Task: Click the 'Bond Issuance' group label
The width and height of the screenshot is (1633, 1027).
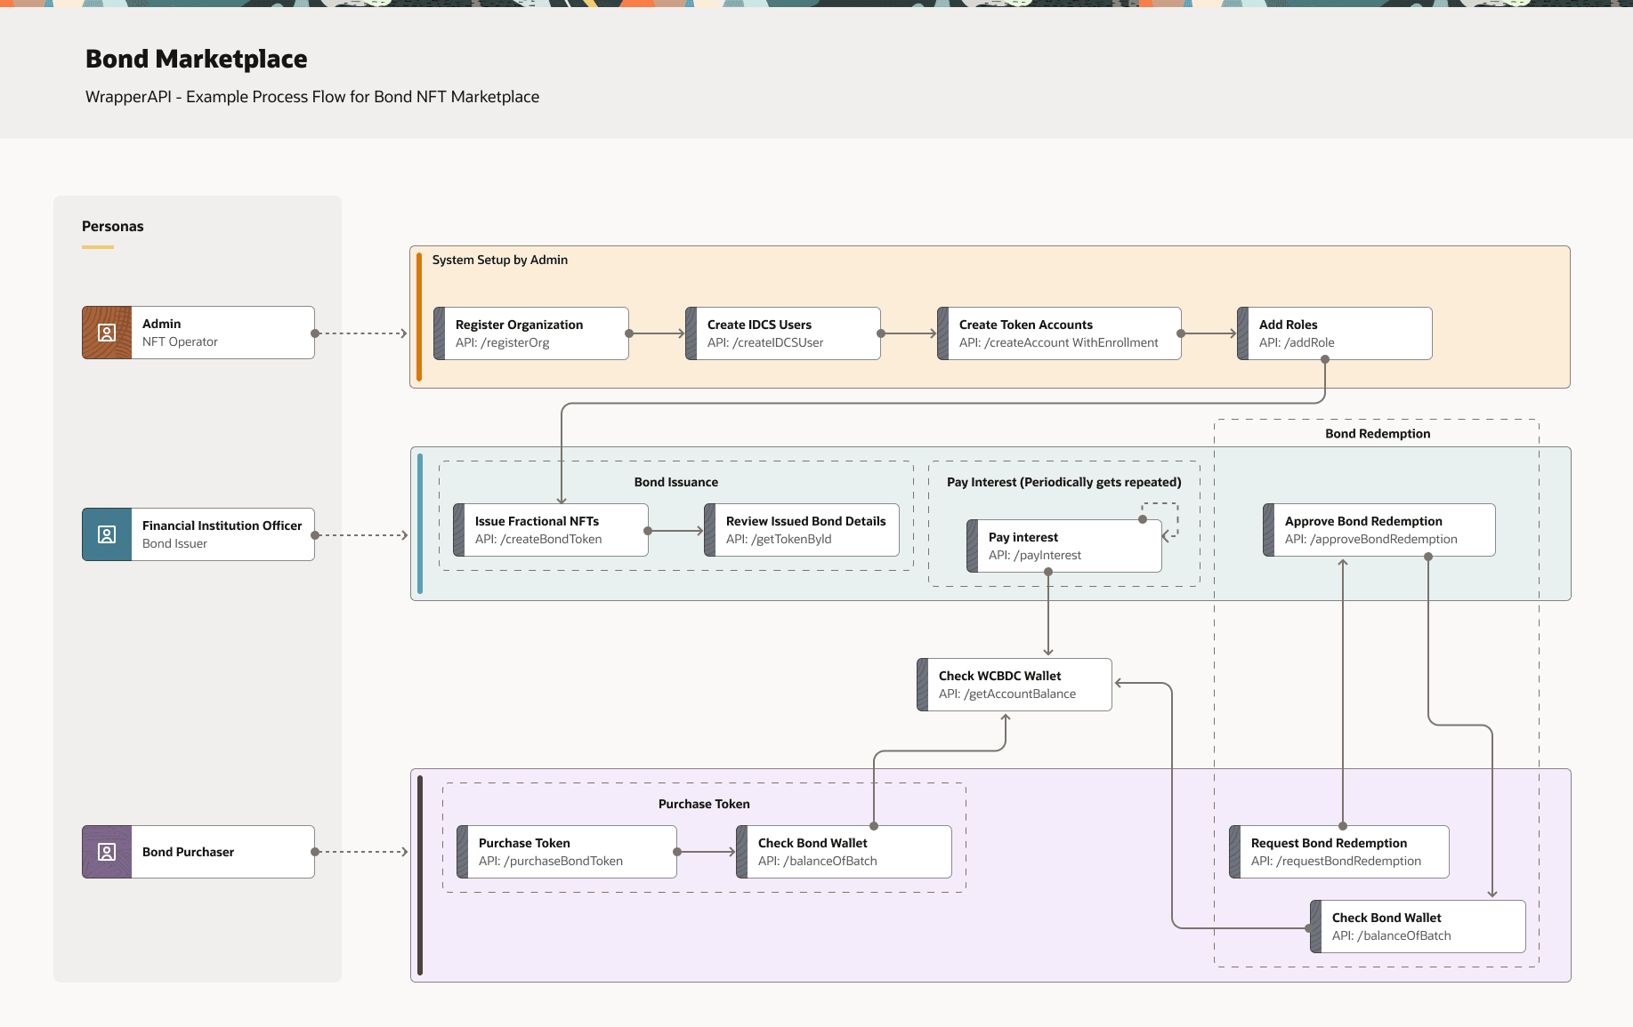Action: tap(676, 482)
